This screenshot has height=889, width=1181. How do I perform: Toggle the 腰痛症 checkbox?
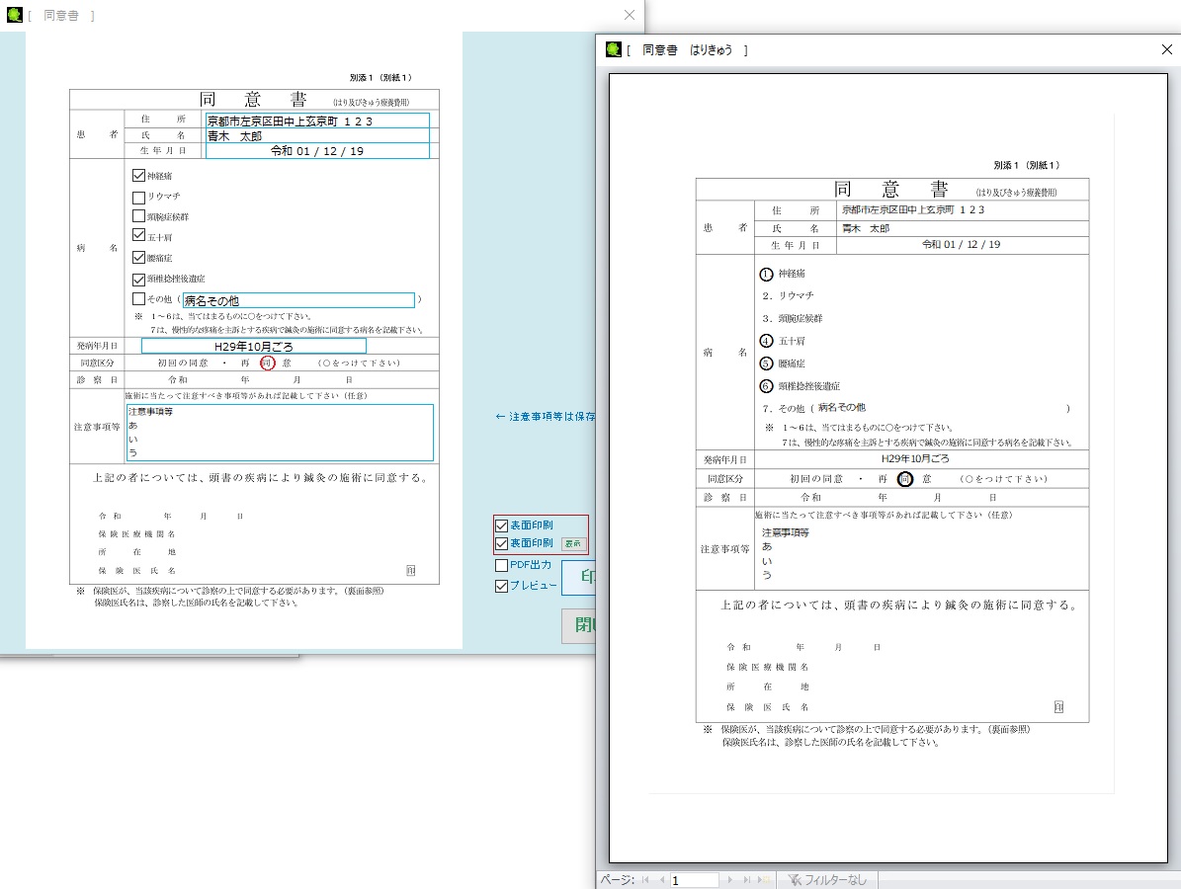pyautogui.click(x=138, y=258)
